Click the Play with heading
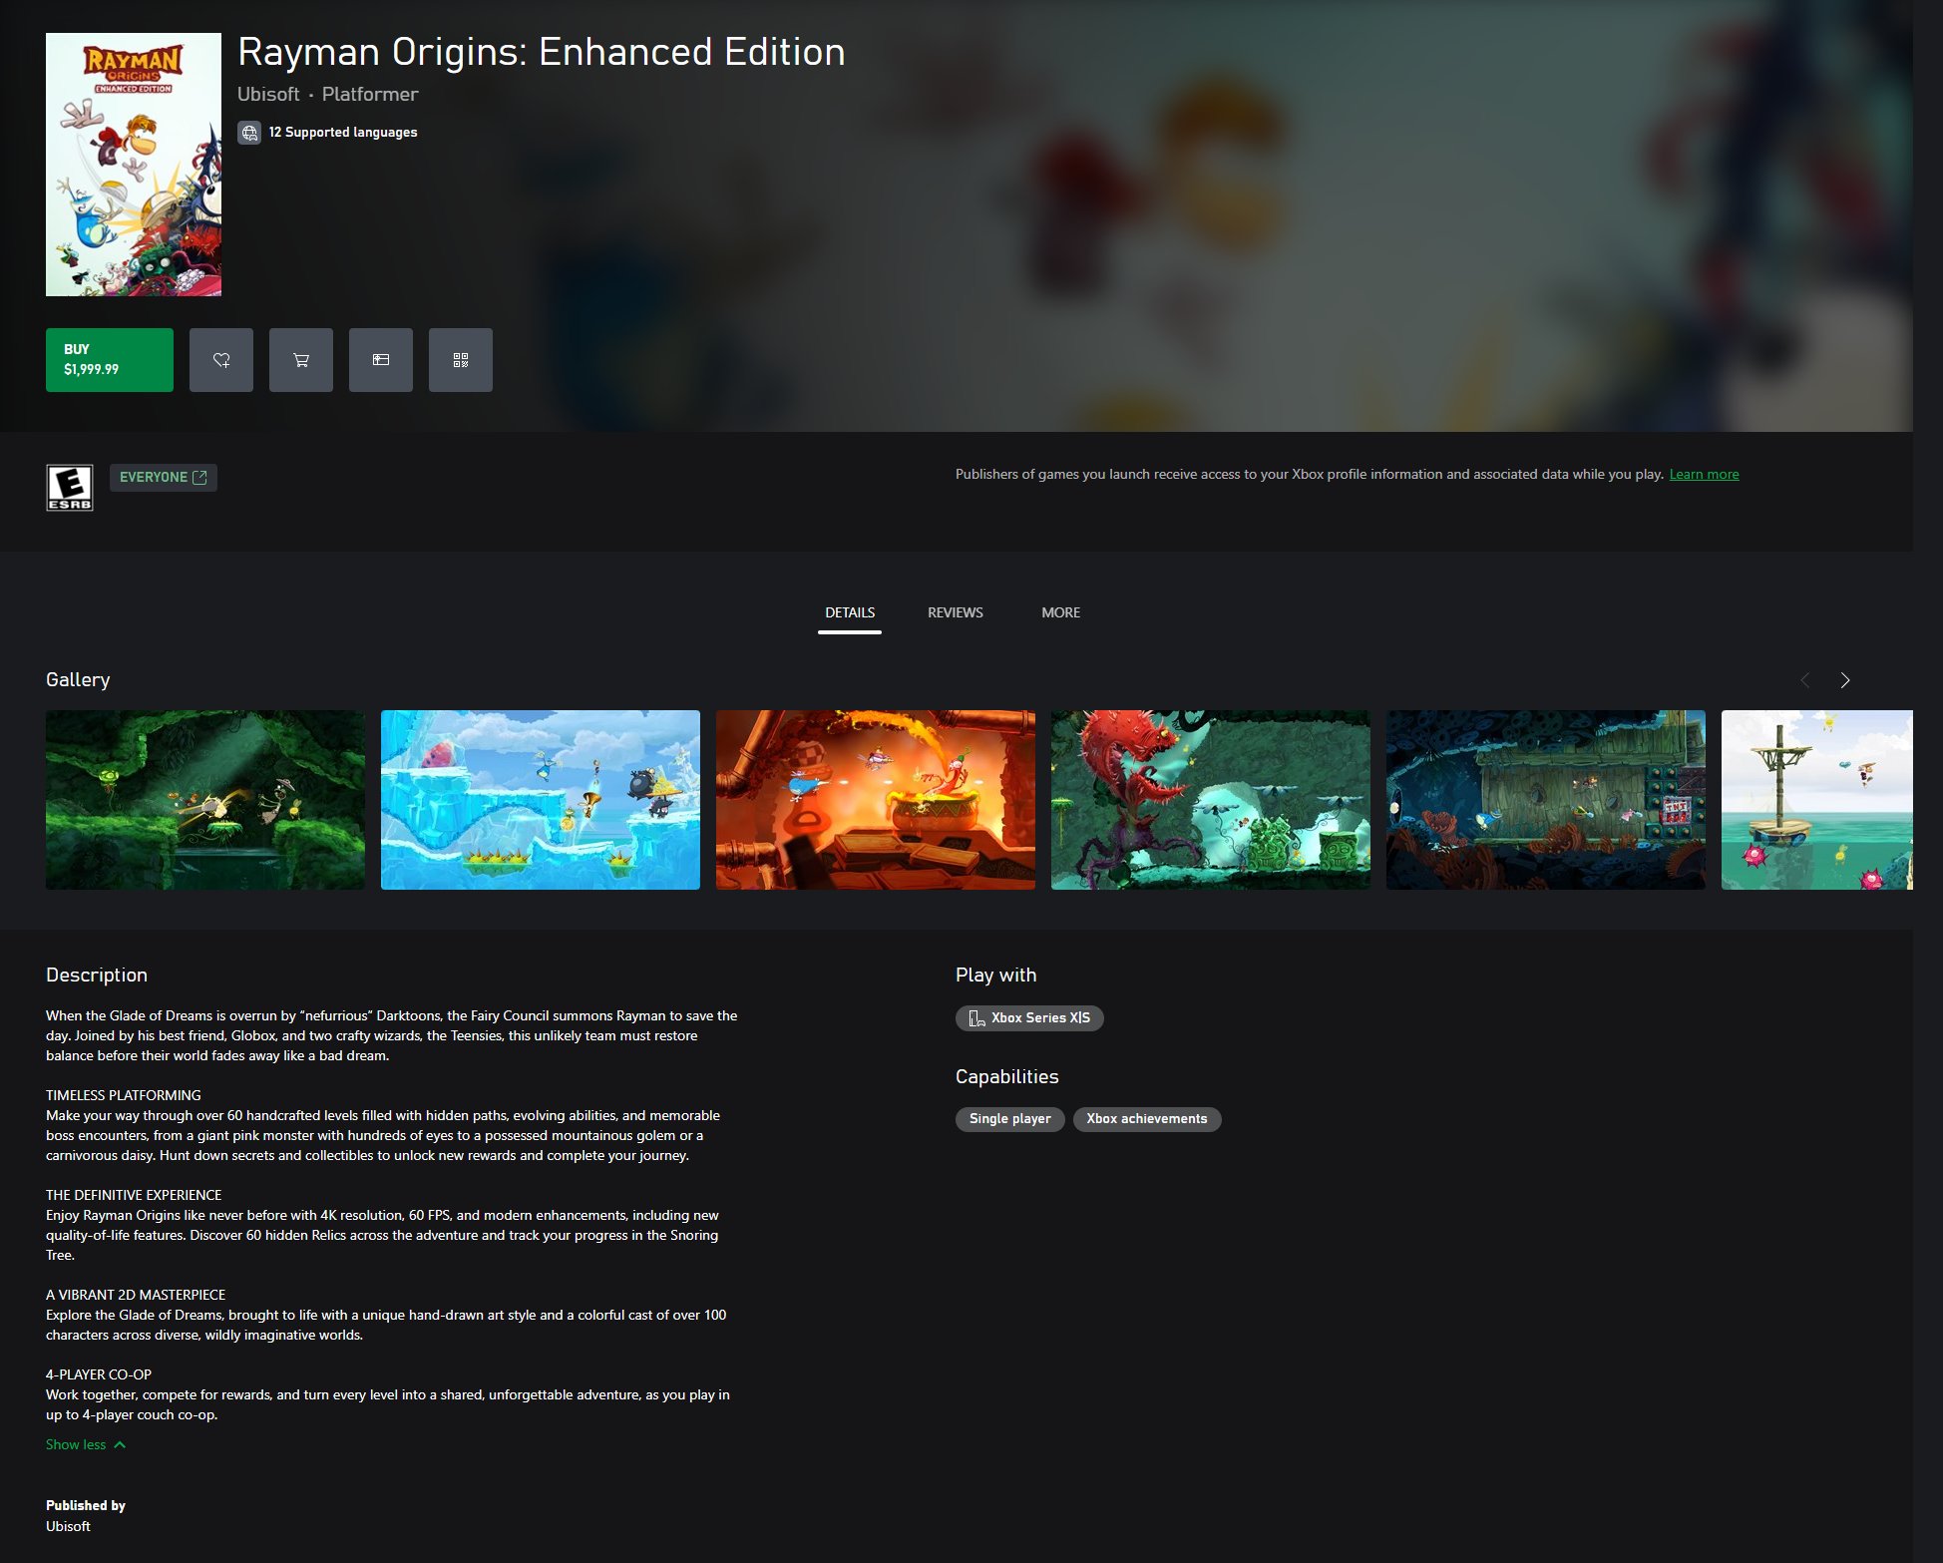This screenshot has height=1563, width=1943. (996, 976)
